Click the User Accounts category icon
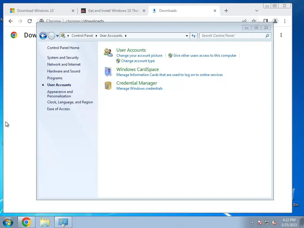Image resolution: width=304 pixels, height=228 pixels. [108, 53]
